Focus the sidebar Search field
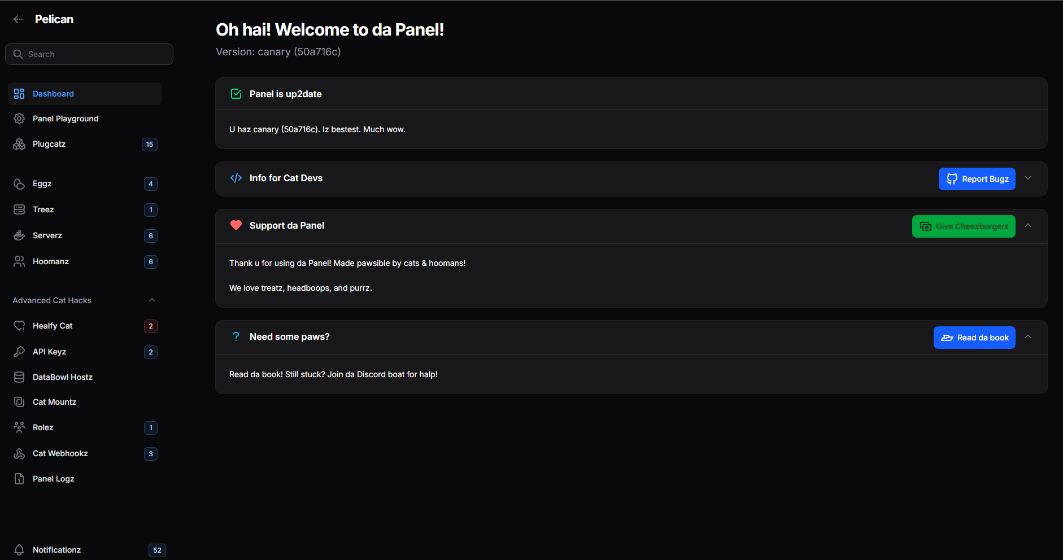Screen dimensions: 1063x560 pyautogui.click(x=89, y=54)
